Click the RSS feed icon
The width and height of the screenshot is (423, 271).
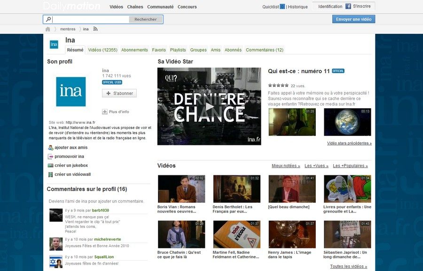(x=95, y=29)
